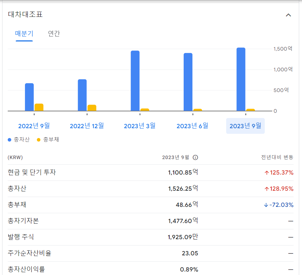Click blue 총자산 legend dot
Viewport: 302px width, 275px height.
[x=9, y=140]
